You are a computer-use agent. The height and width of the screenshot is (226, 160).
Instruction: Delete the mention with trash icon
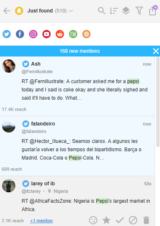click(146, 220)
